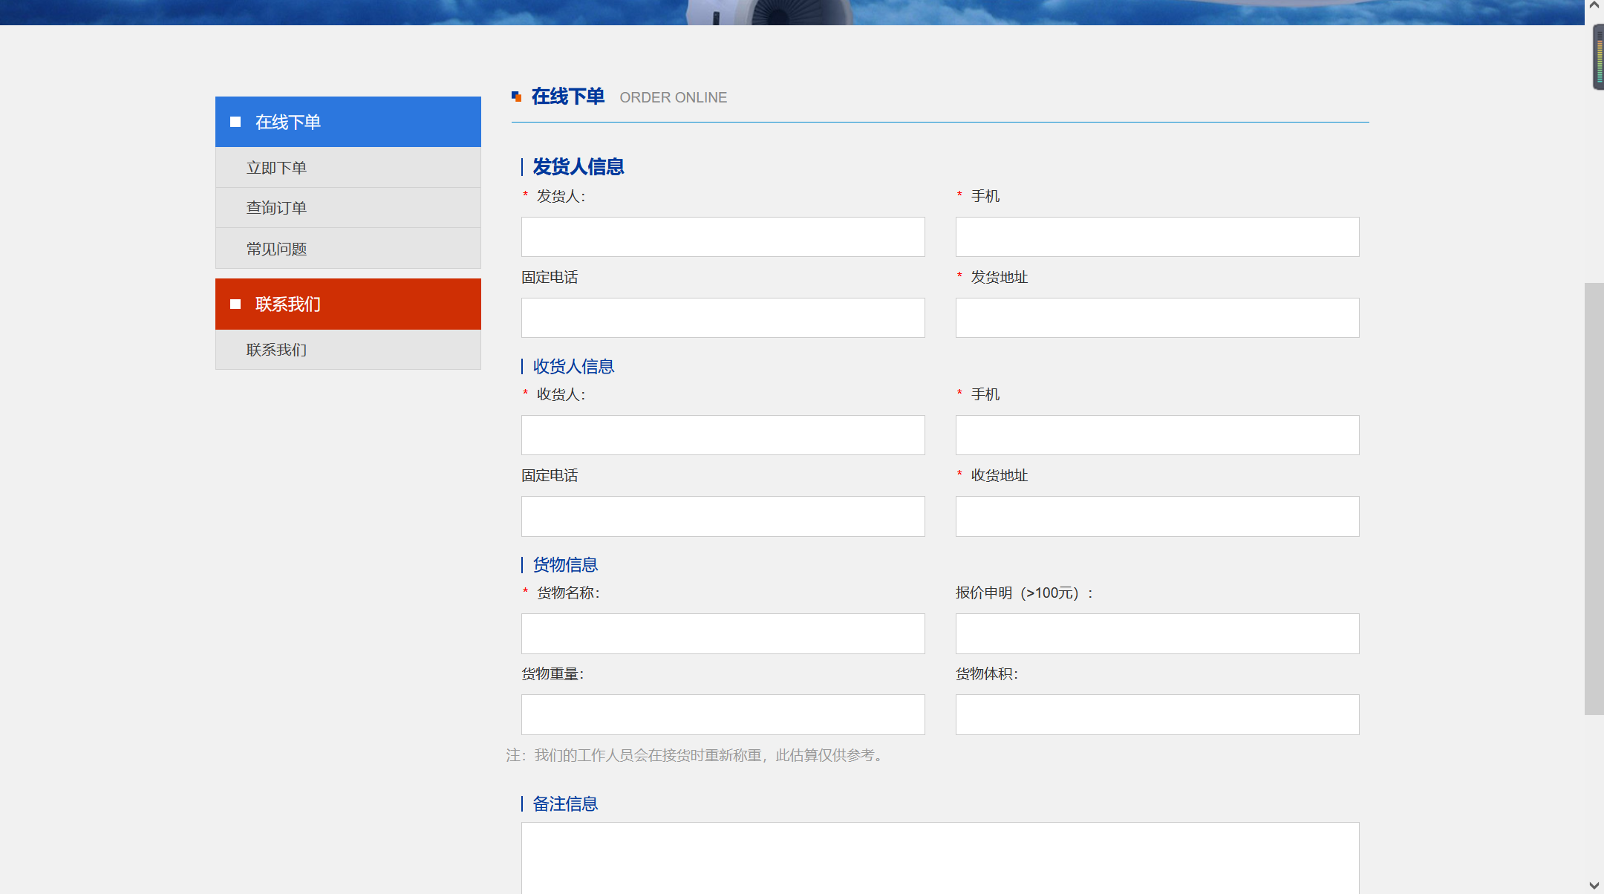Click the weighing note text starting 注：我们的工作人员
The height and width of the screenshot is (894, 1604).
(697, 755)
